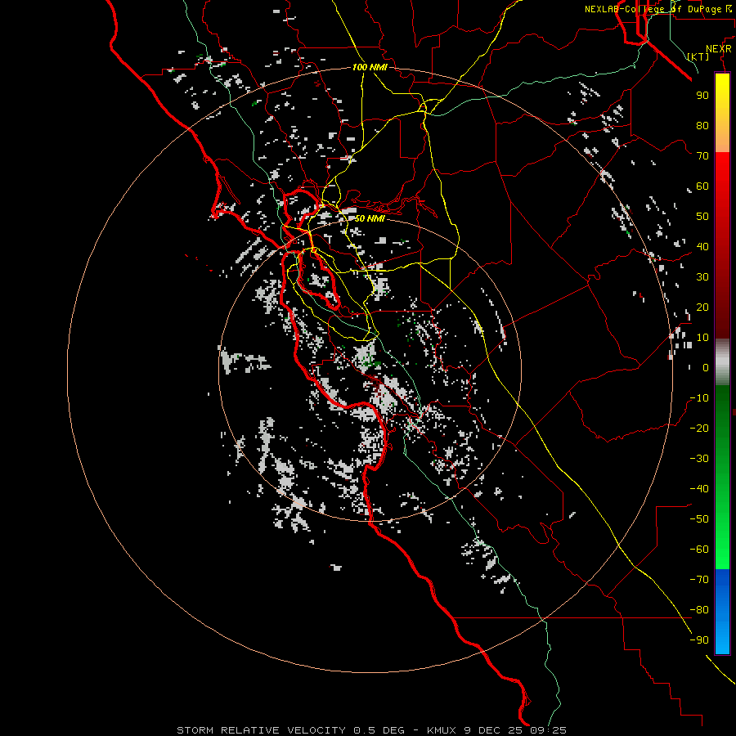Screen dimensions: 736x736
Task: Click the 30 value on velocity scale
Action: (x=702, y=277)
